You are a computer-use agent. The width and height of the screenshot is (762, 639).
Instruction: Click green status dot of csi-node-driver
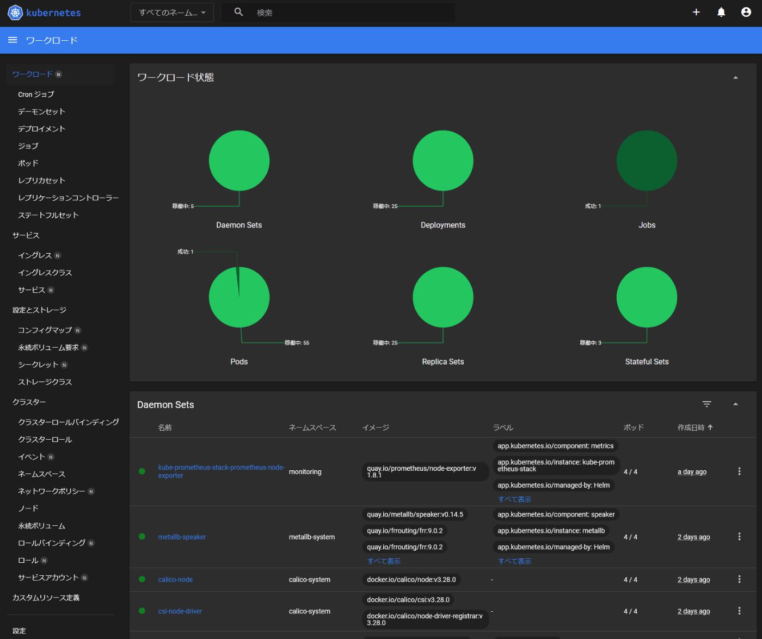[142, 611]
